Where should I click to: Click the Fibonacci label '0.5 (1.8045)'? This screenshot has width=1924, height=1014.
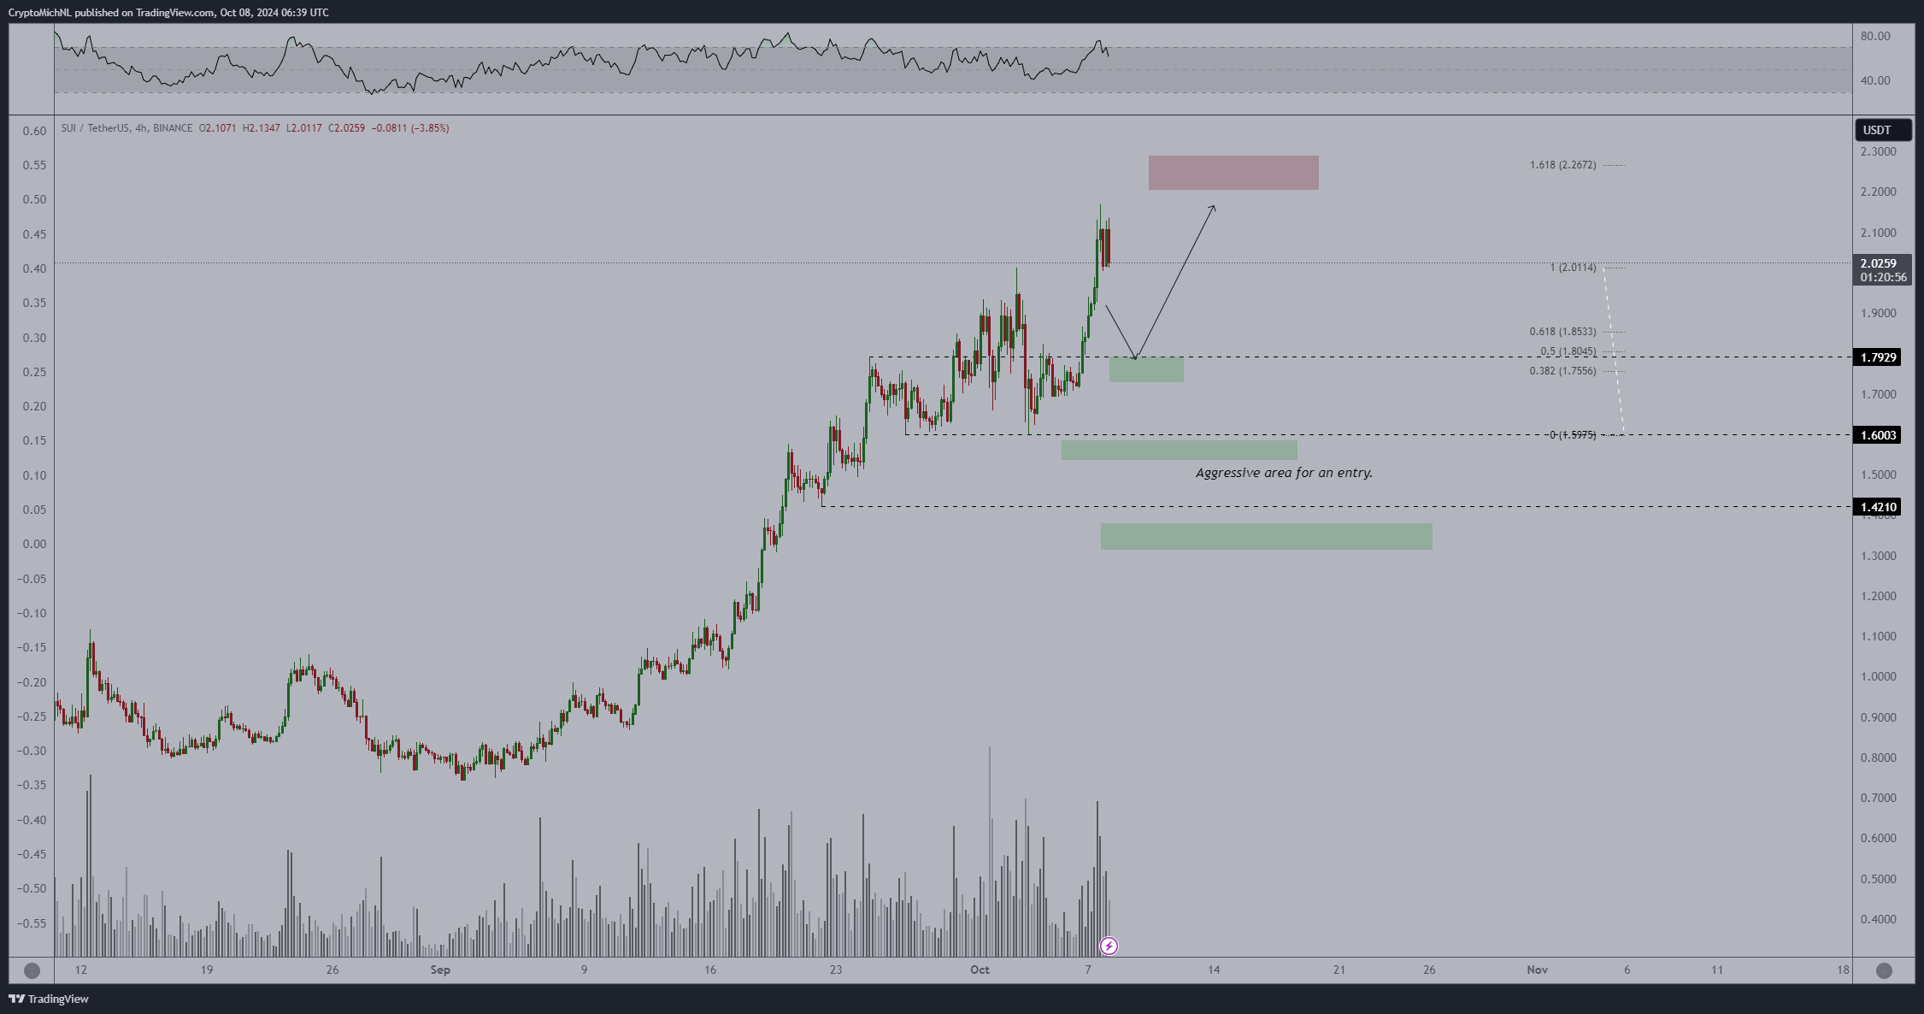(1568, 351)
